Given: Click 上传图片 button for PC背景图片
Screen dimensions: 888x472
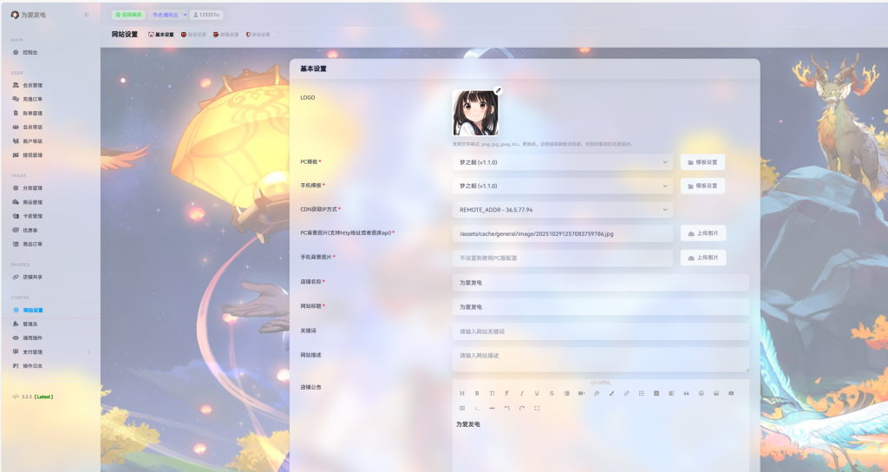Looking at the screenshot, I should [702, 233].
